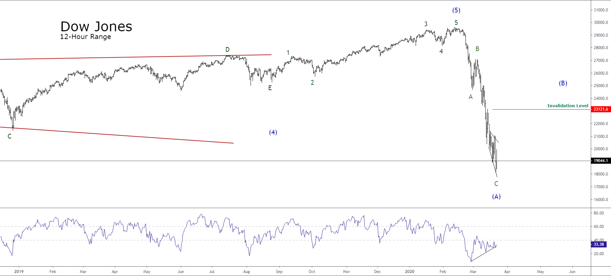Select the blue (5) wave label
The width and height of the screenshot is (611, 276).
pos(456,10)
